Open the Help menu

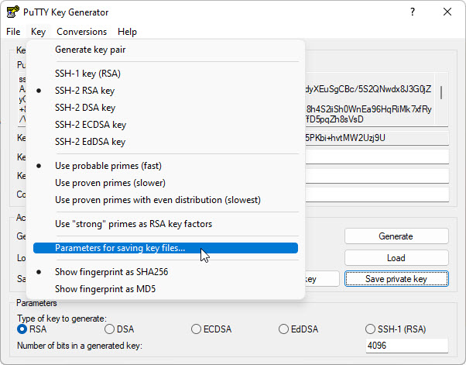127,32
